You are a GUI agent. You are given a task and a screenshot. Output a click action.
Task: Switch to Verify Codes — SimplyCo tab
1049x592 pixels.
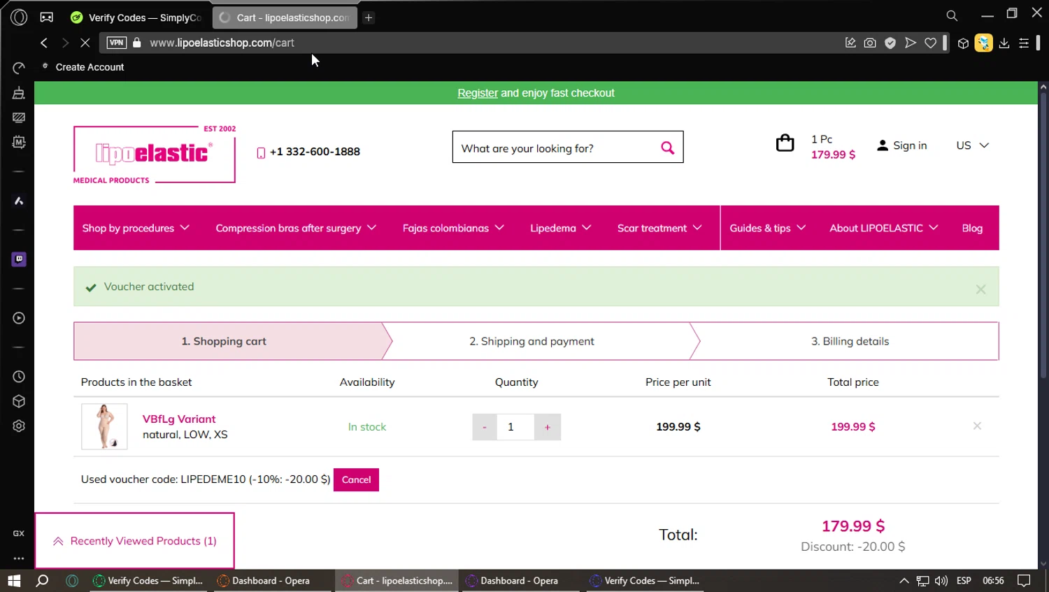coord(137,17)
